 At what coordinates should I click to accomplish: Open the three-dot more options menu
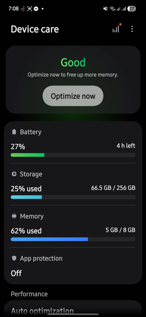[132, 29]
